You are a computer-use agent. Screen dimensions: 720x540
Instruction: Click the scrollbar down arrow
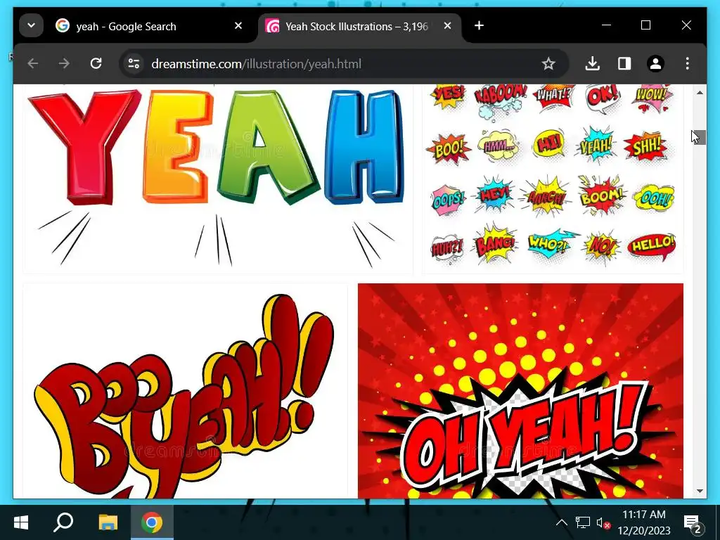pos(700,490)
